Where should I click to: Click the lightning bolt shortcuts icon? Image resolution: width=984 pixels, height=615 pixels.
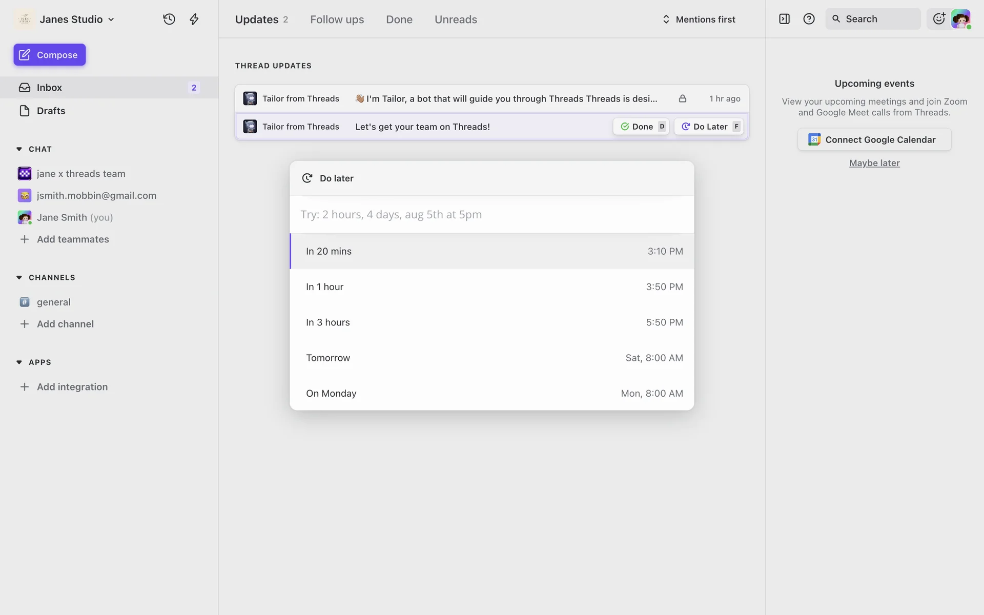[194, 19]
